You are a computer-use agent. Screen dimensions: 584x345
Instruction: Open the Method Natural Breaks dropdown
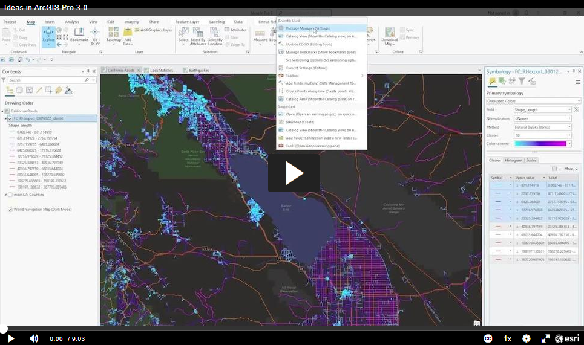point(543,127)
